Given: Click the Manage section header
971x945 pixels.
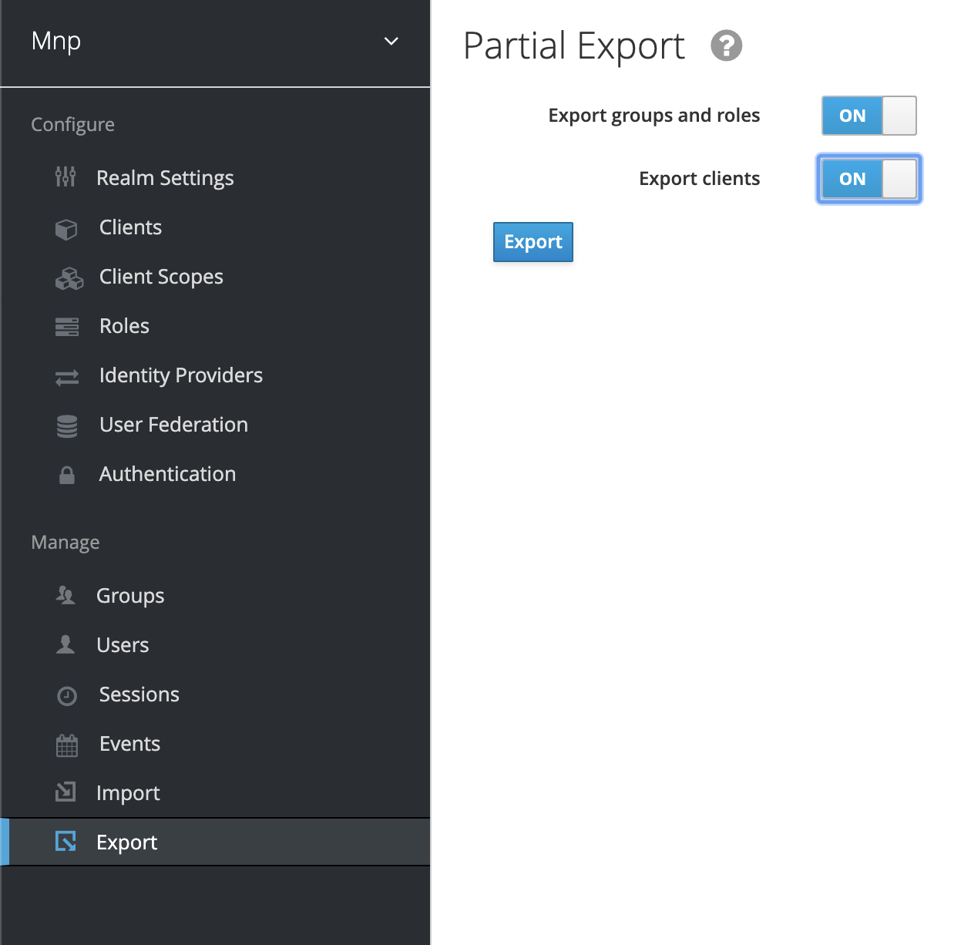Looking at the screenshot, I should [x=66, y=543].
